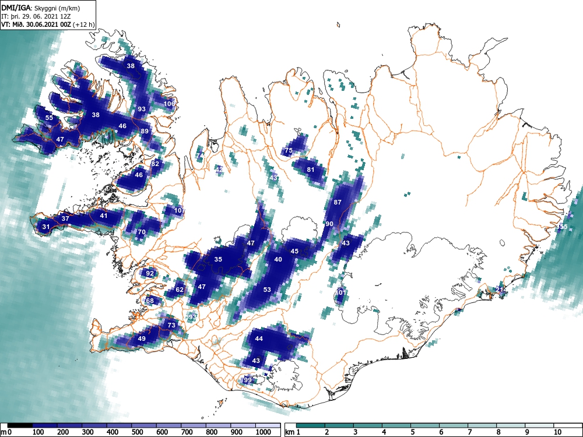Image resolution: width=583 pixels, height=437 pixels.
Task: Select the map value 93
Action: (142, 110)
